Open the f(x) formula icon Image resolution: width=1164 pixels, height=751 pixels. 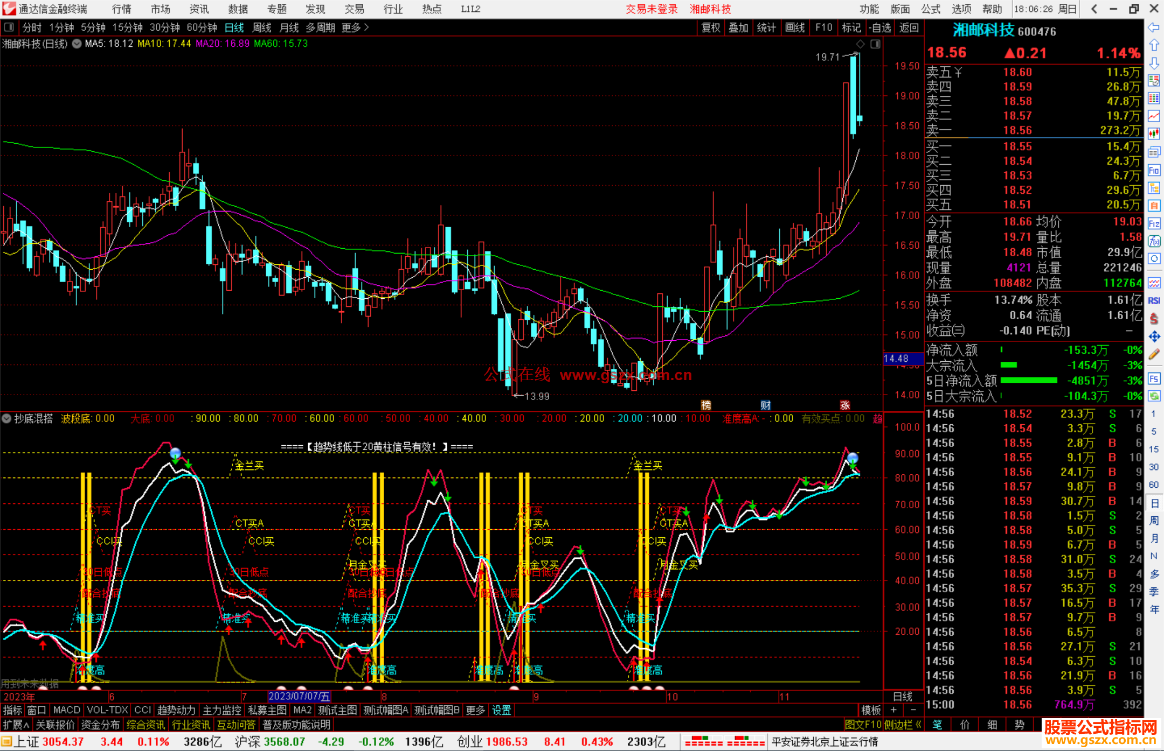(1154, 241)
